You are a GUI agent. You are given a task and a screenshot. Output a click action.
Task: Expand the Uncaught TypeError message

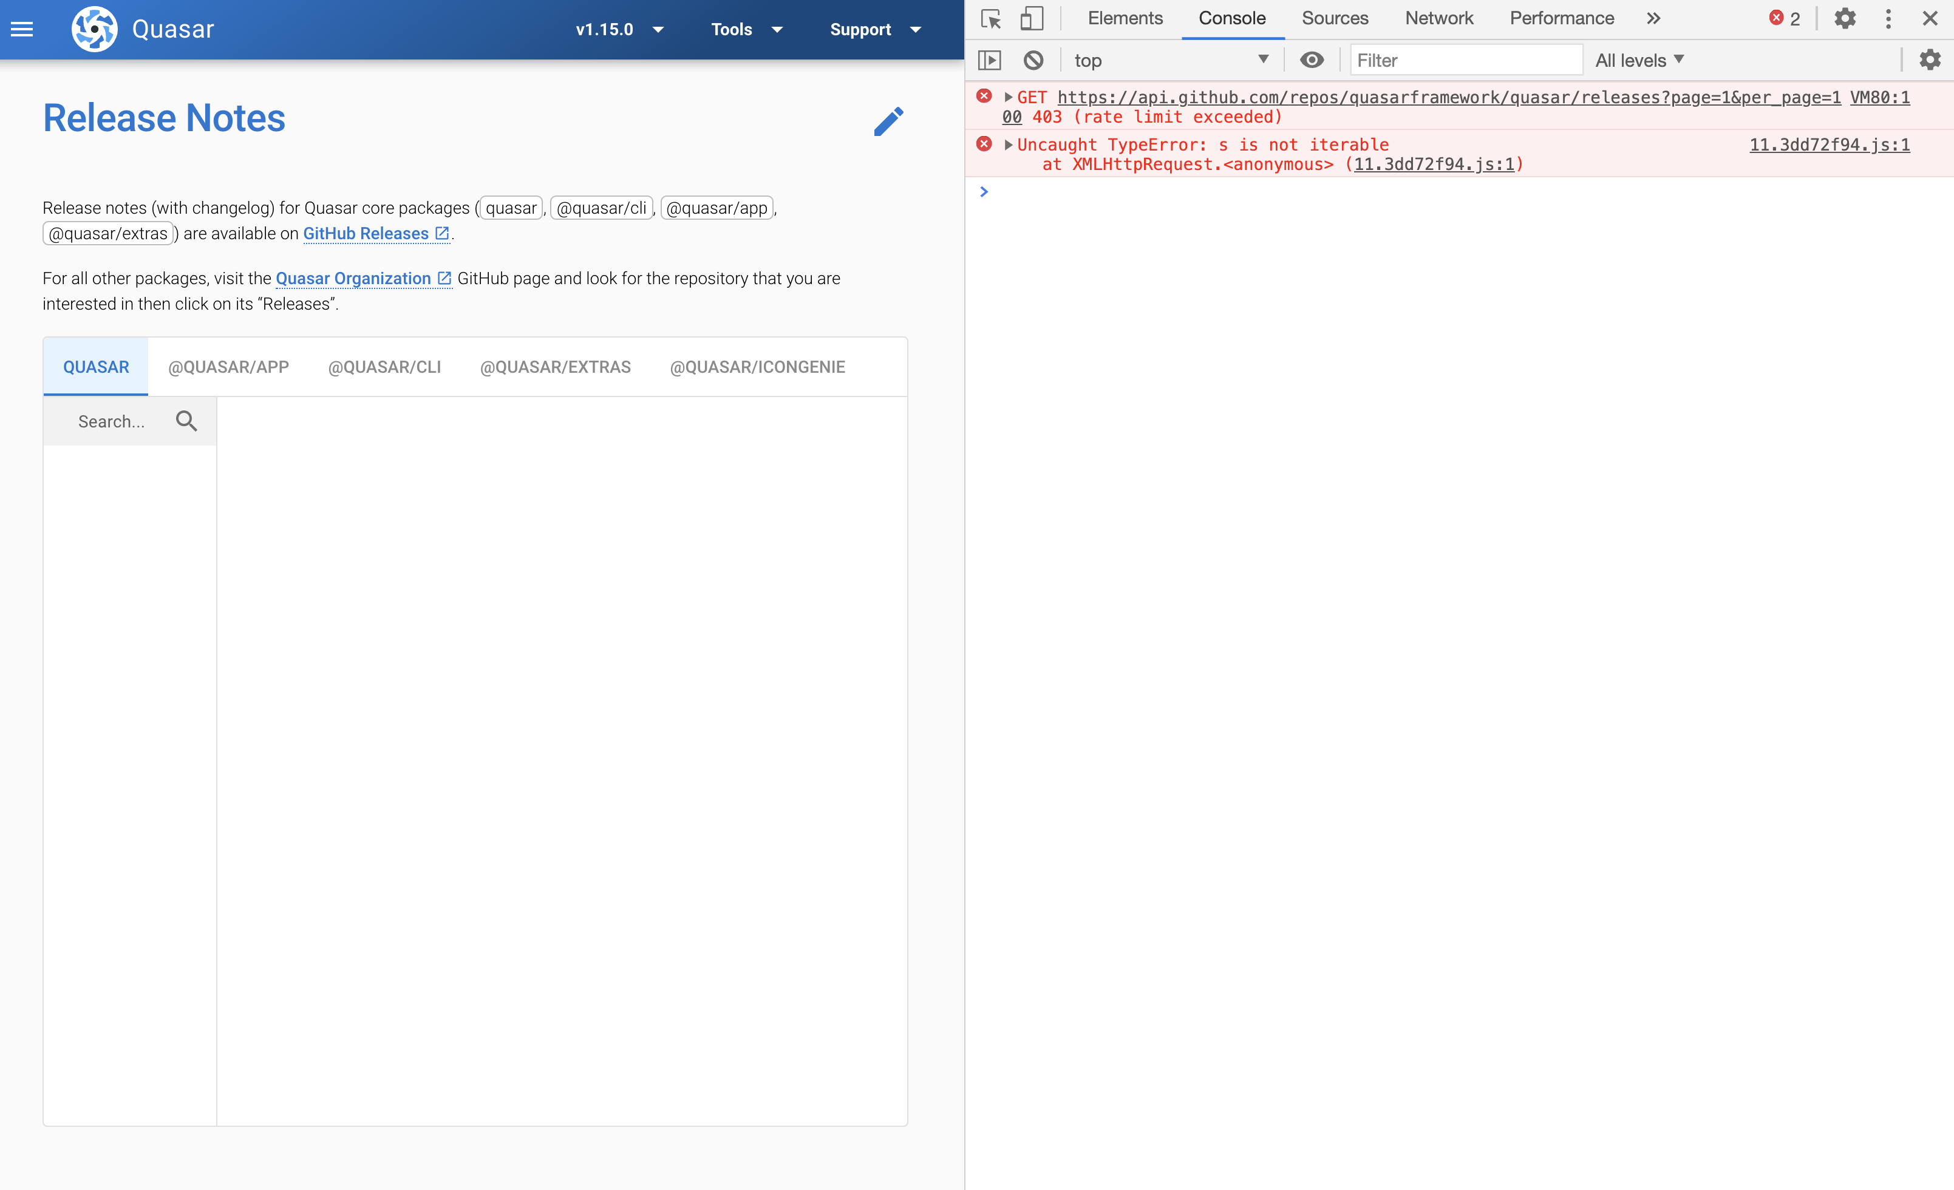coord(1008,144)
